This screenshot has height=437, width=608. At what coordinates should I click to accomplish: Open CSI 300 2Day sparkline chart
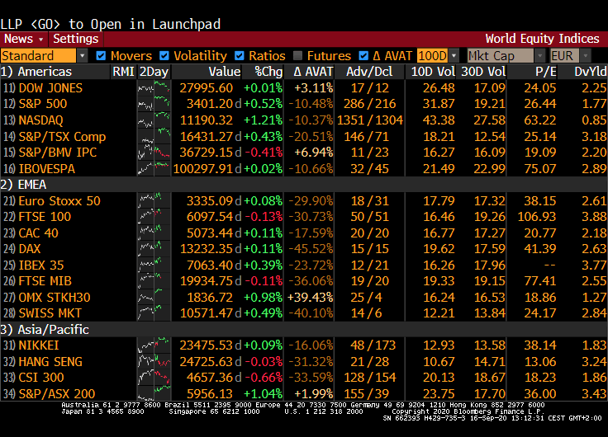point(154,377)
